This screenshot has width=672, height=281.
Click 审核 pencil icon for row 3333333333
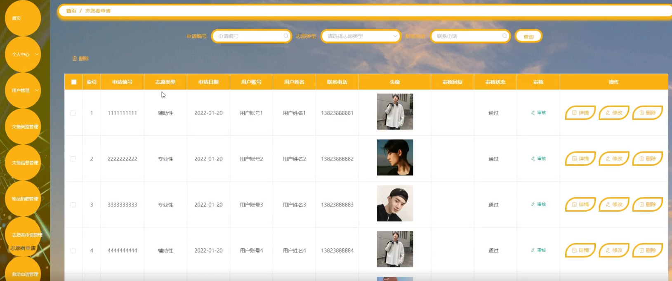[x=533, y=204]
